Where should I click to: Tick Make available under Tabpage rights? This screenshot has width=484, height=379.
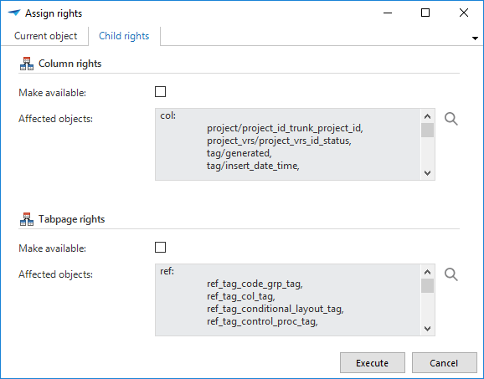coord(160,248)
